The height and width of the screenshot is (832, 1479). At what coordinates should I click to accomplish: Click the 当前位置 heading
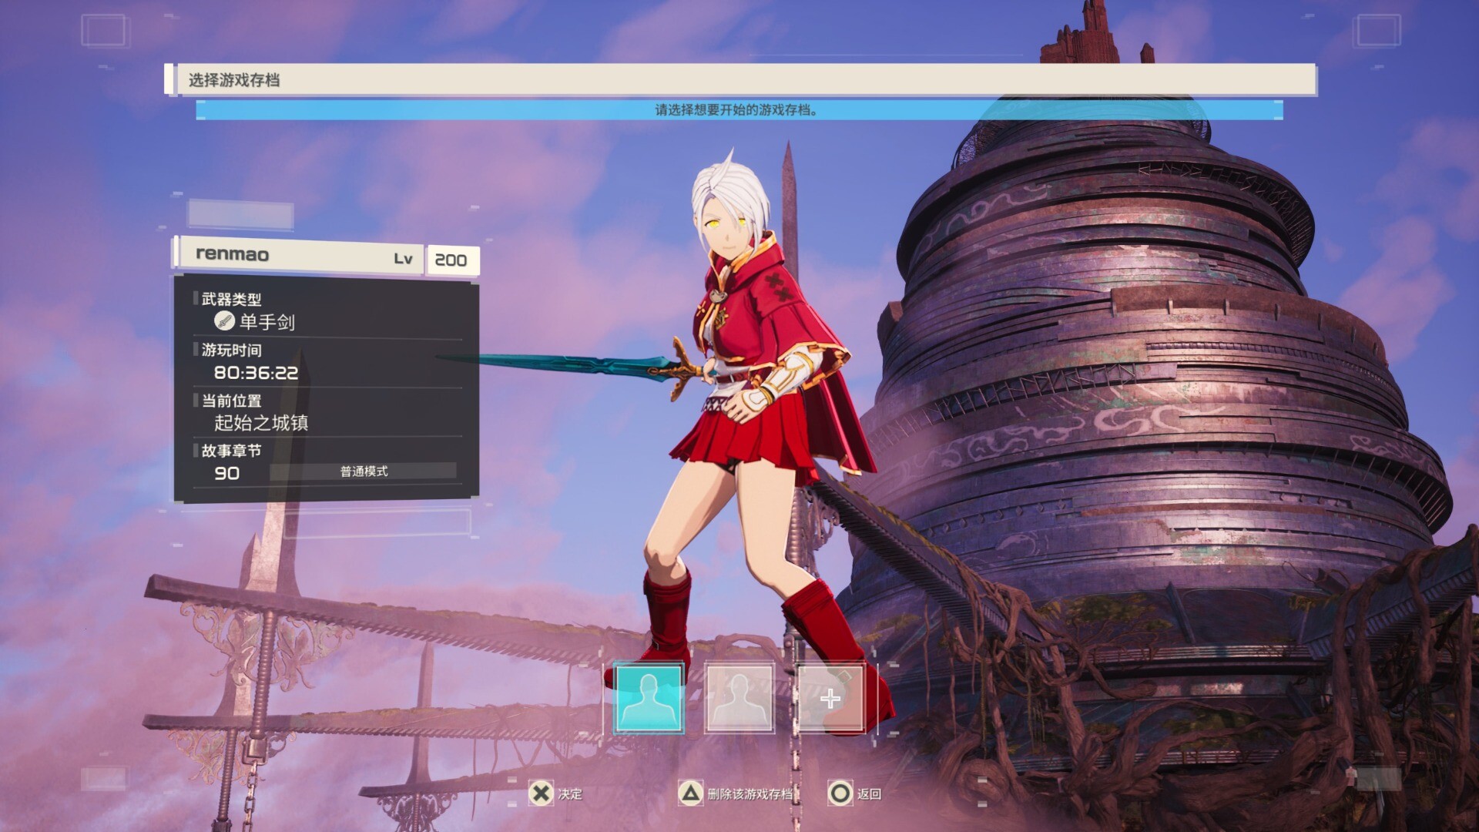coord(231,401)
